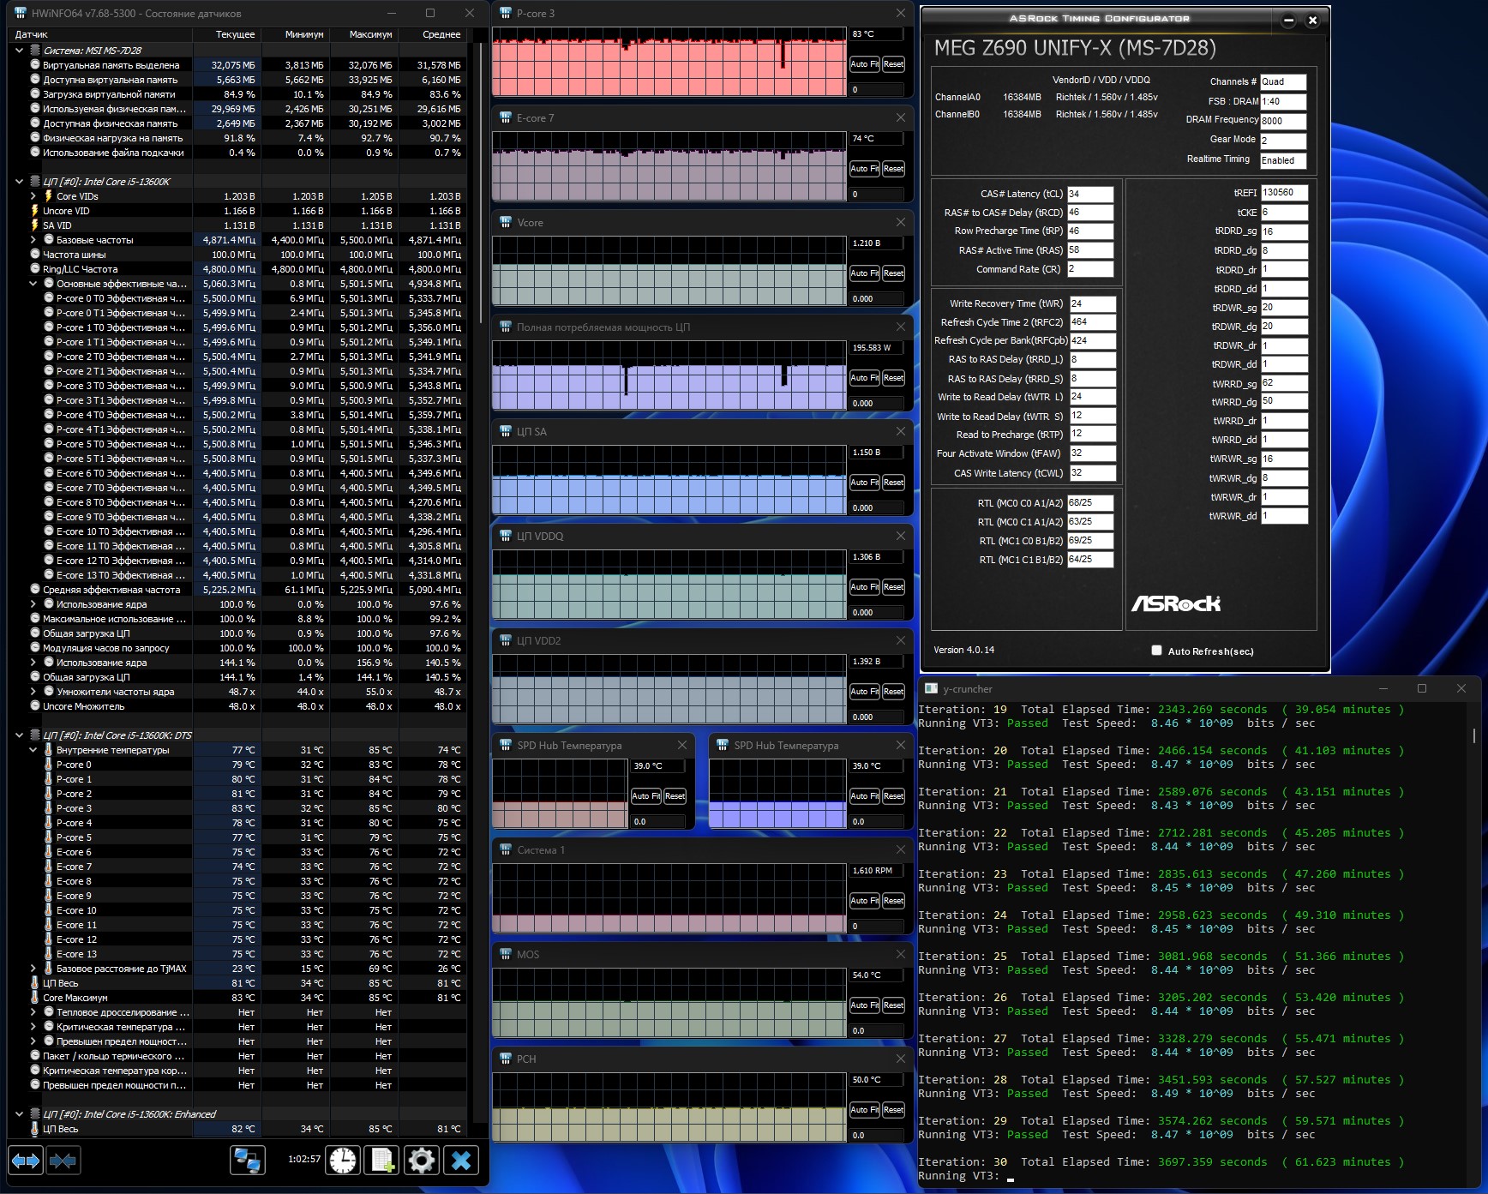
Task: Expand the Core VIDs row
Action: click(33, 196)
